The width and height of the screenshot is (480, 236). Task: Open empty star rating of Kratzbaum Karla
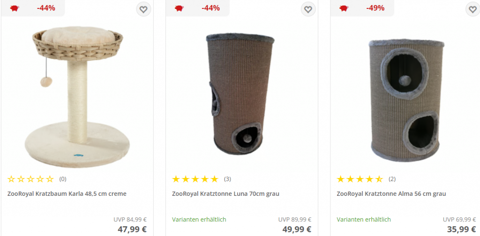(30, 179)
